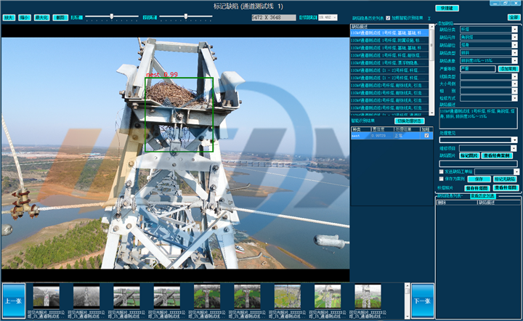Click the 放大 zoom-in button
523x321 pixels.
pos(9,17)
